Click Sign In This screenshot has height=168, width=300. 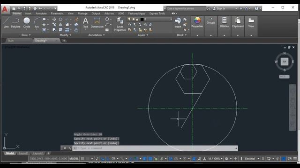pos(219,8)
